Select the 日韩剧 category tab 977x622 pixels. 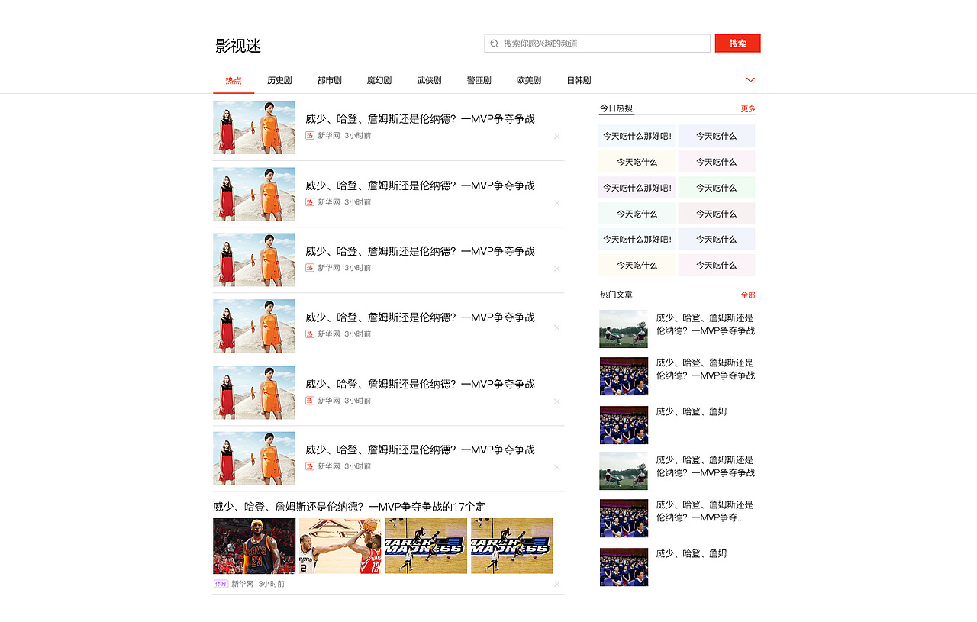(579, 79)
